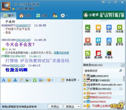This screenshot has height=110, width=126.
Task: Open the 相册 album app
Action: [x=88, y=29]
